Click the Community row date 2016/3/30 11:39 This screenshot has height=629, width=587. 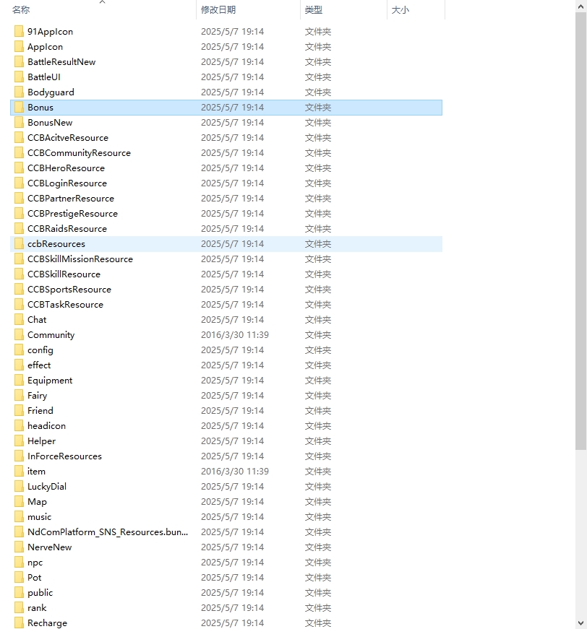click(x=235, y=335)
